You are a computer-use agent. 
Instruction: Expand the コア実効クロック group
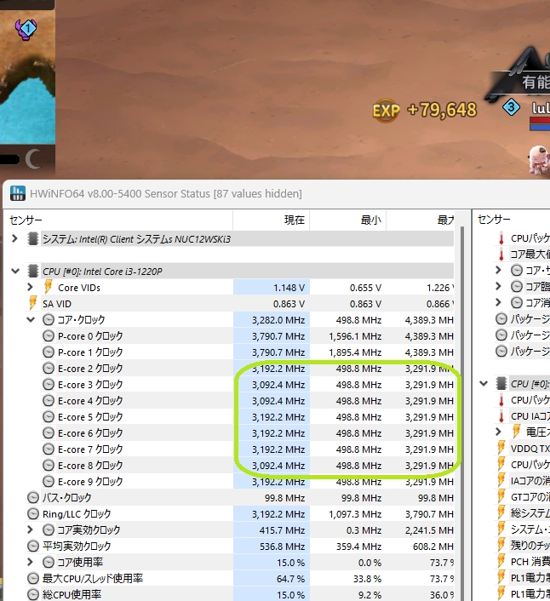pos(31,529)
